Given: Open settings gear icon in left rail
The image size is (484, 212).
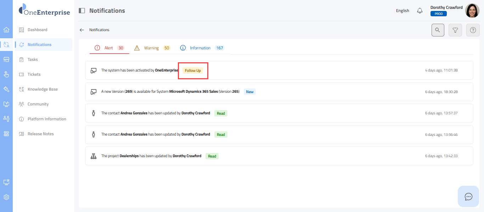Looking at the screenshot, I should (6, 197).
